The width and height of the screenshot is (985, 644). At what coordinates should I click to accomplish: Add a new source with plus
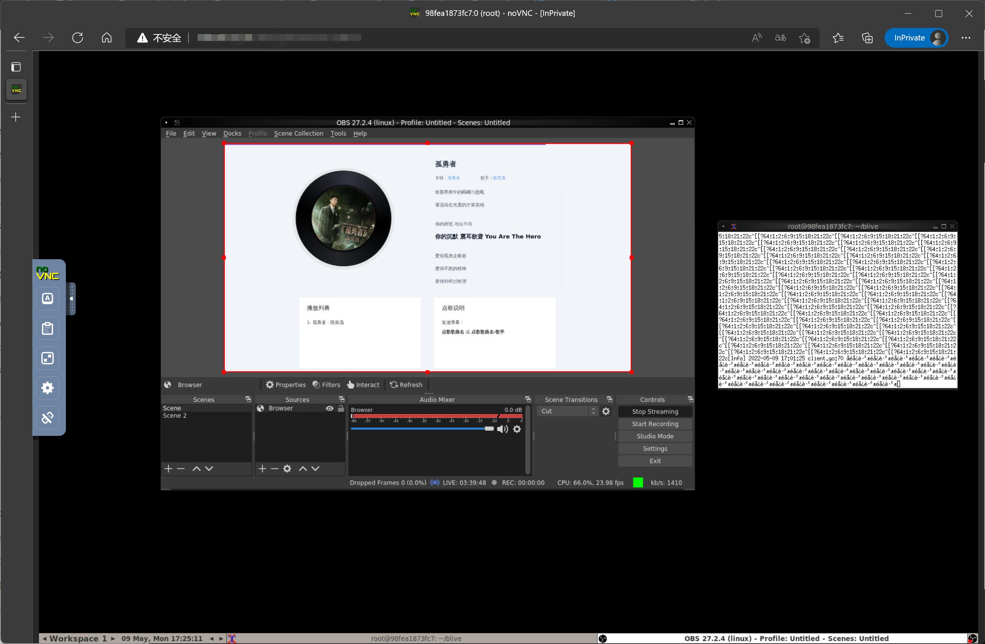point(262,468)
